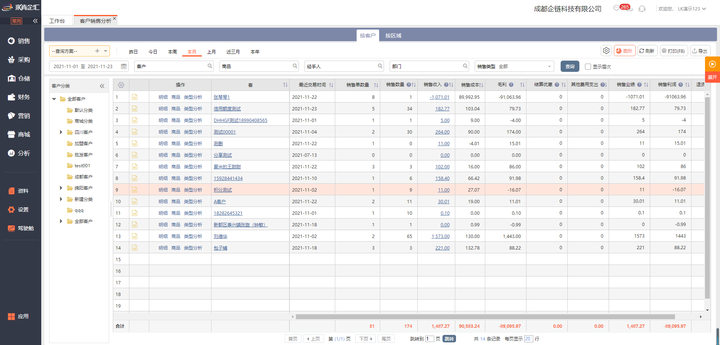
Task: Click the 刷新 refresh button
Action: pos(647,51)
